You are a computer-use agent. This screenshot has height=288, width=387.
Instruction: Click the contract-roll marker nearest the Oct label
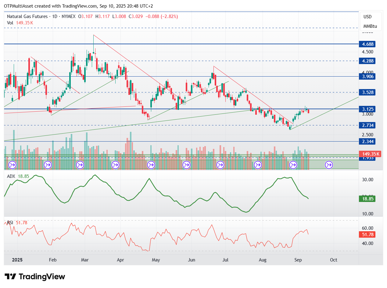click(x=329, y=165)
